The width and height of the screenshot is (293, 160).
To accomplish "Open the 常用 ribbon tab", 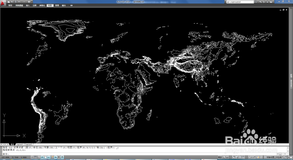I will [x=10, y=5].
